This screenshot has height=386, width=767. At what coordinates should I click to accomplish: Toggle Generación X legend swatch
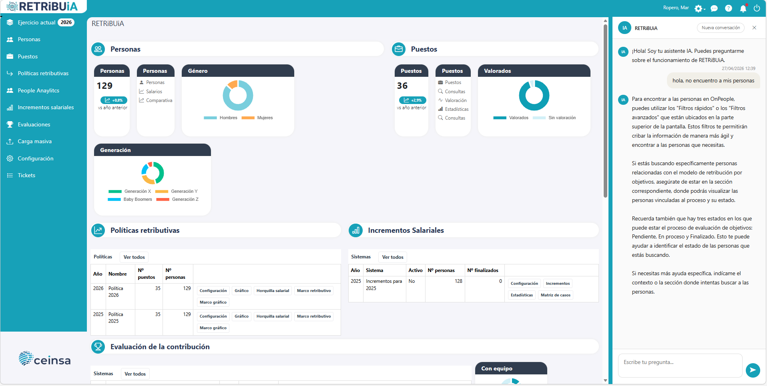[x=115, y=192]
